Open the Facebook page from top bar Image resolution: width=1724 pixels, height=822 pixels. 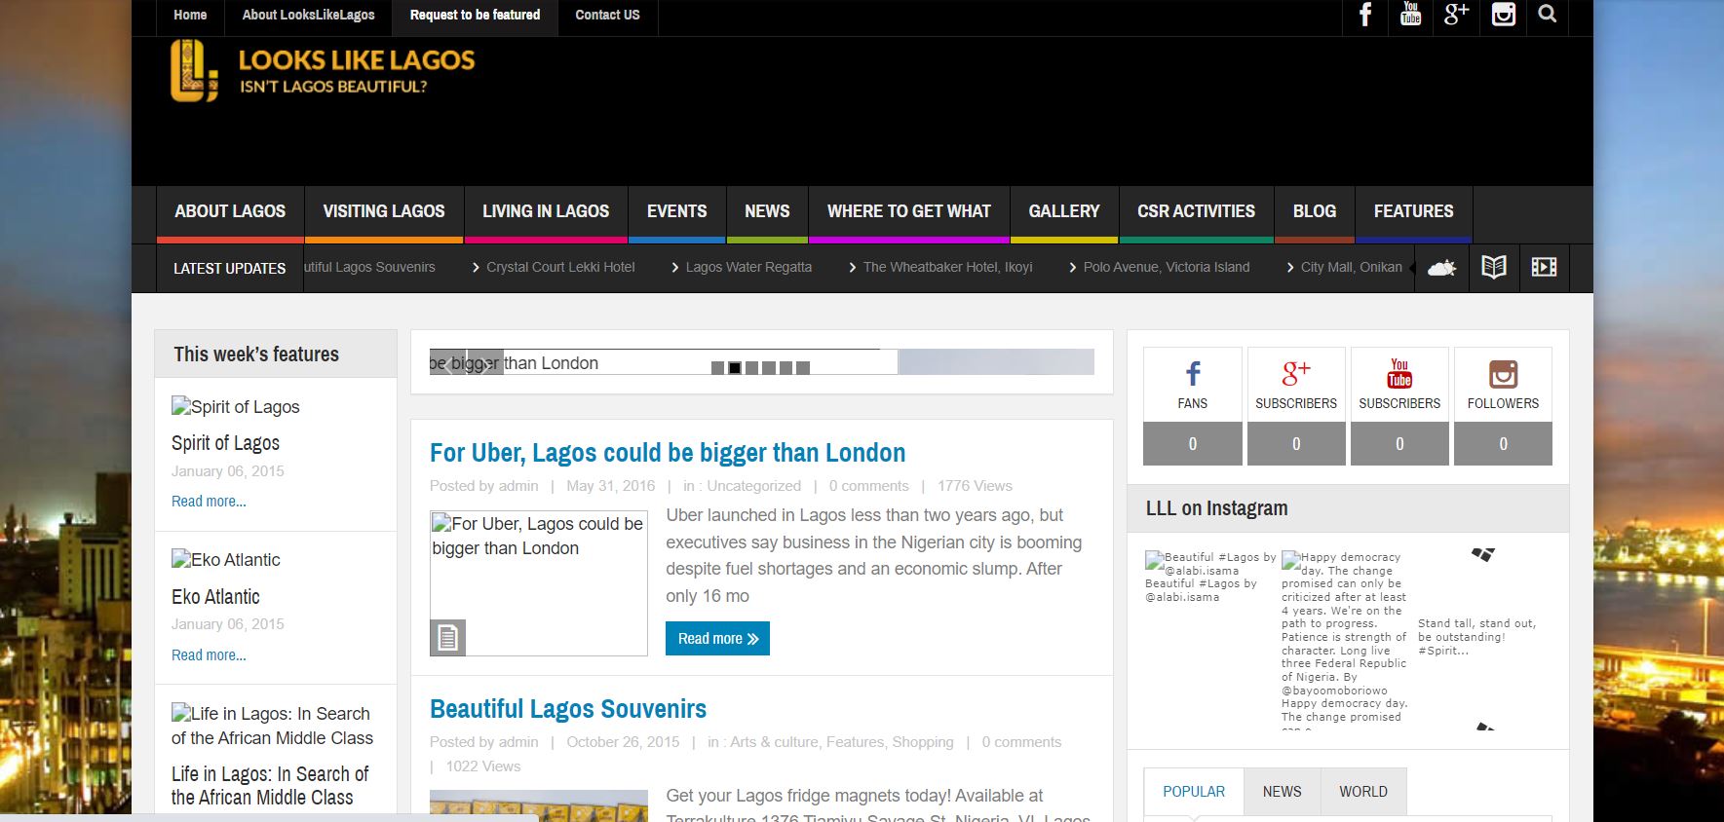point(1365,15)
